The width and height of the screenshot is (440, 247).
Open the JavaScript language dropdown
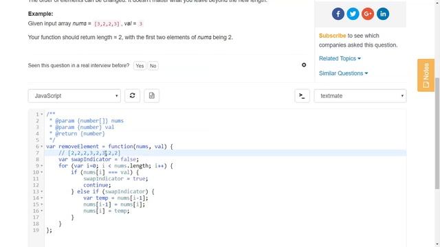[x=74, y=96]
